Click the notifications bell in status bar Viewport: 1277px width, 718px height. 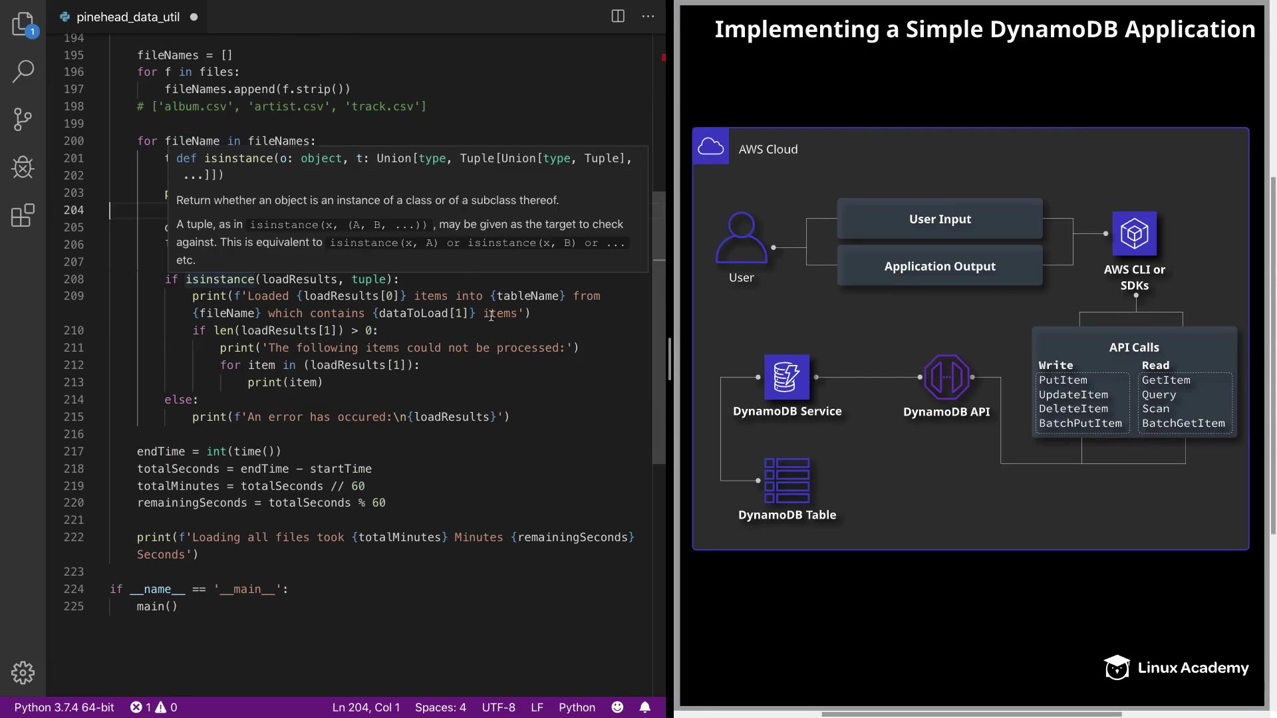click(x=645, y=707)
